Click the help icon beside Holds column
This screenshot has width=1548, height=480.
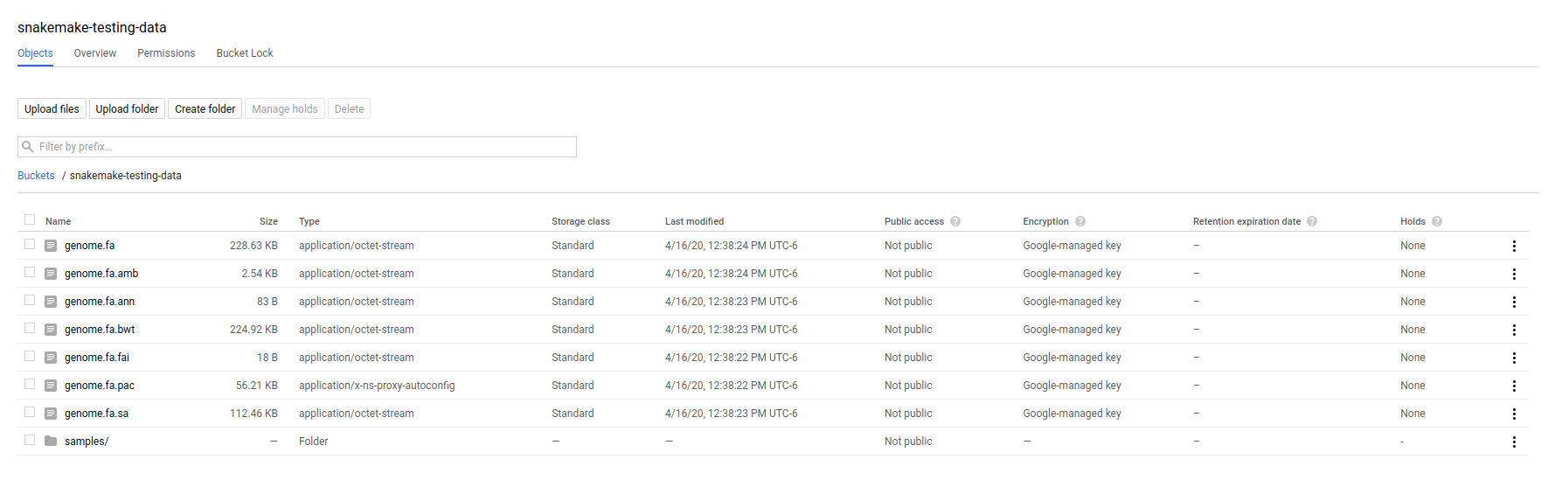pyautogui.click(x=1437, y=221)
